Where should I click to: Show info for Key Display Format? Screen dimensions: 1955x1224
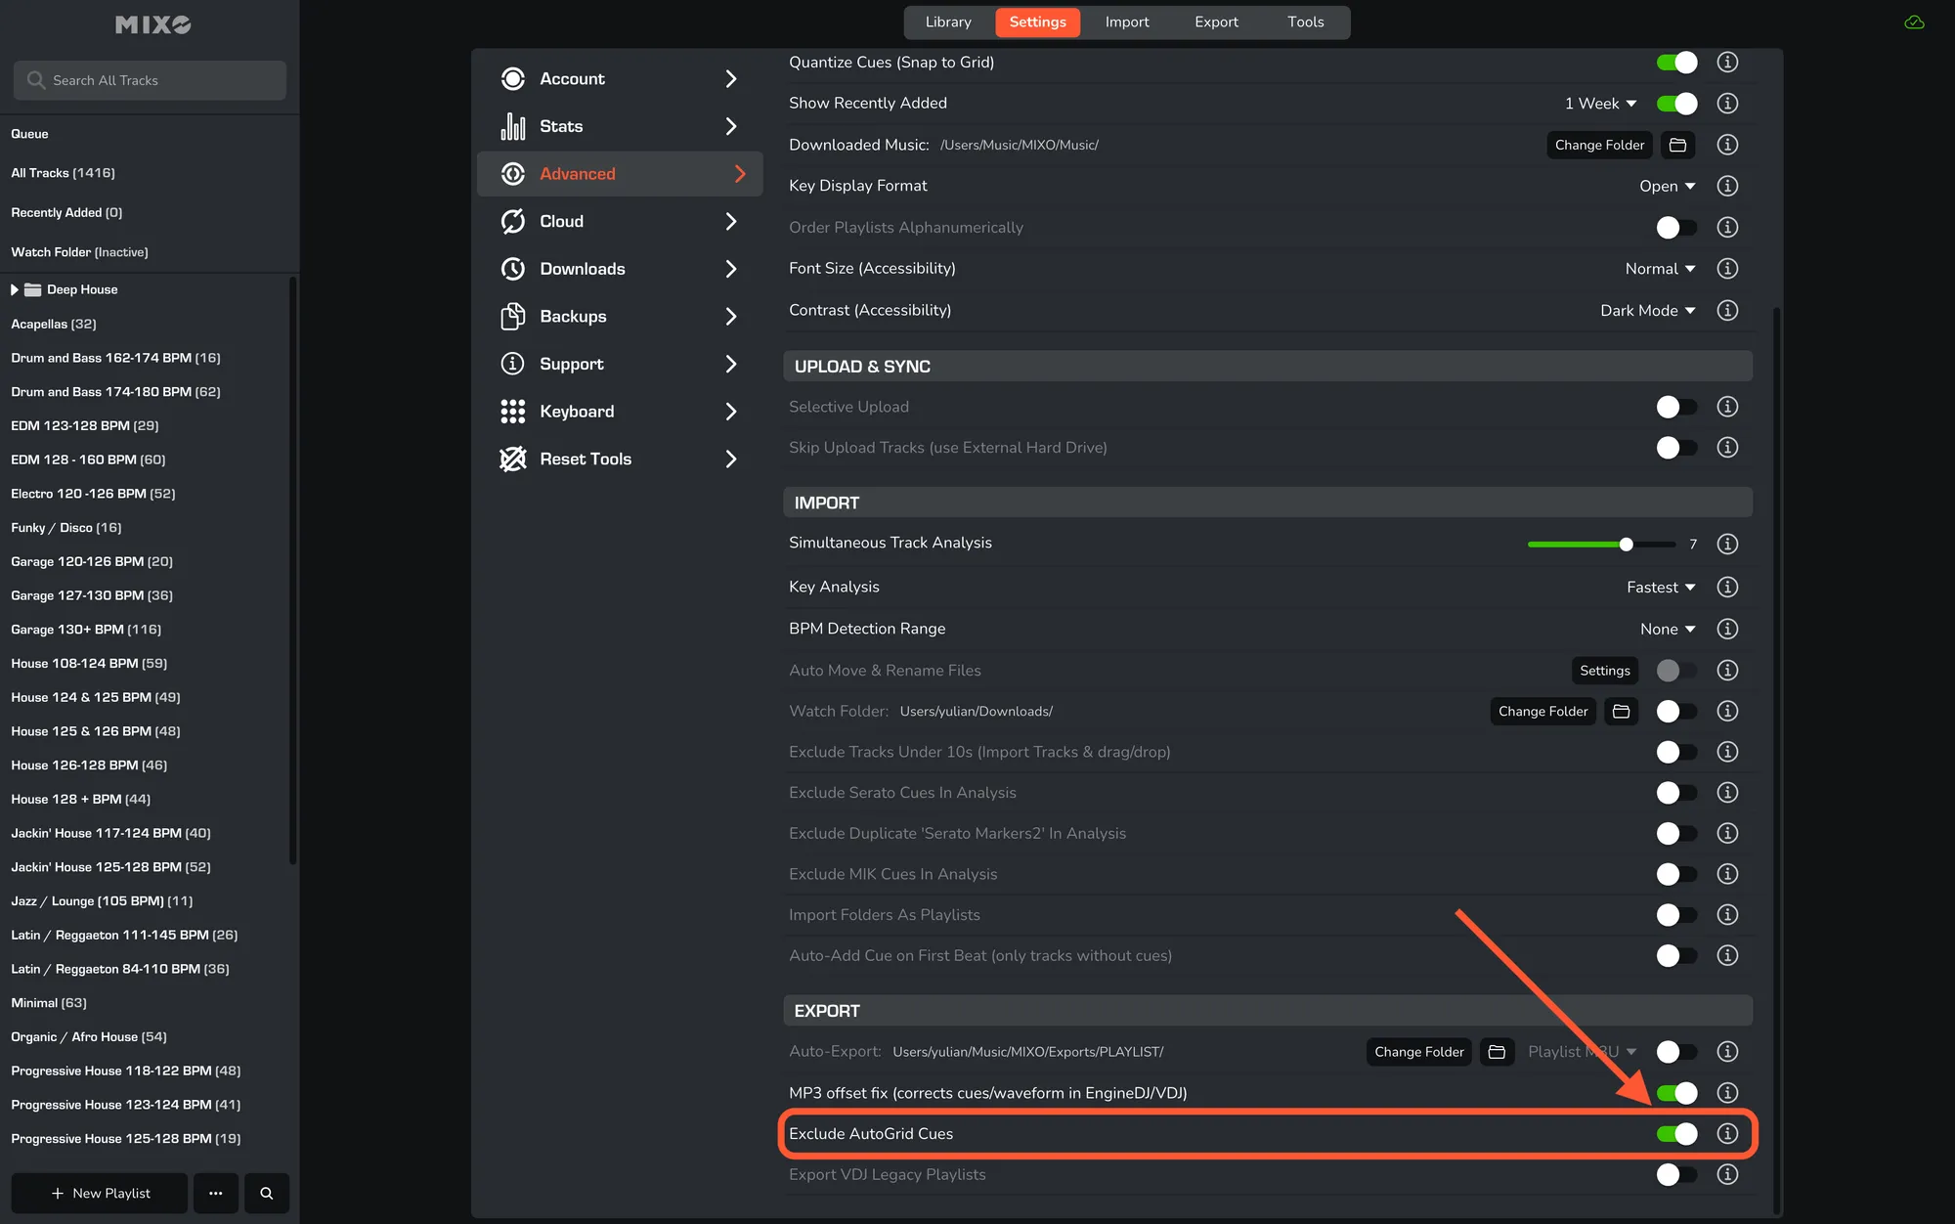point(1727,186)
